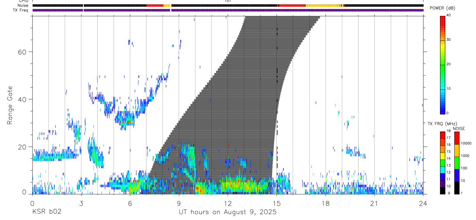Image resolution: width=476 pixels, height=220 pixels.
Task: Click the 3 tick on the UT hours axis
Action: 81,203
